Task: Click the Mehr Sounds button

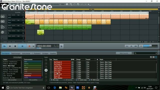Action: pos(124,53)
